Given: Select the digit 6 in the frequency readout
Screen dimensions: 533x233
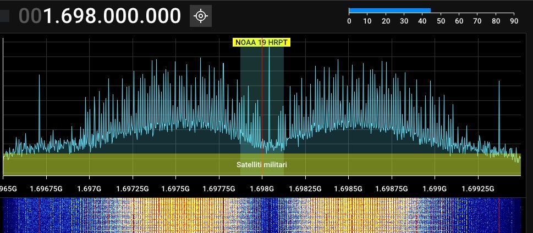Looking at the screenshot, I should coord(68,16).
